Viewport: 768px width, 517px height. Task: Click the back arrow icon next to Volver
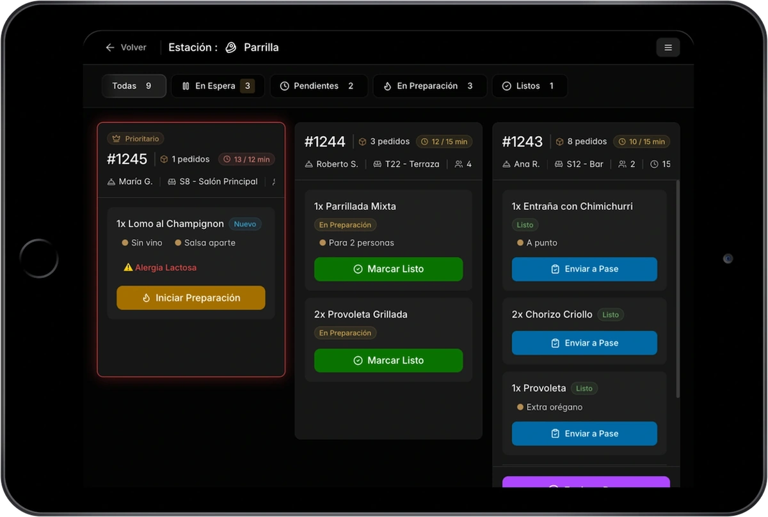[110, 47]
